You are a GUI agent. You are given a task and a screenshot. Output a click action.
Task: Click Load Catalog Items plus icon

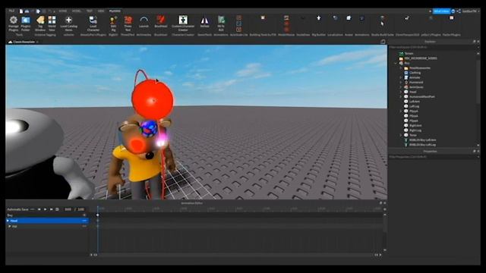click(69, 20)
